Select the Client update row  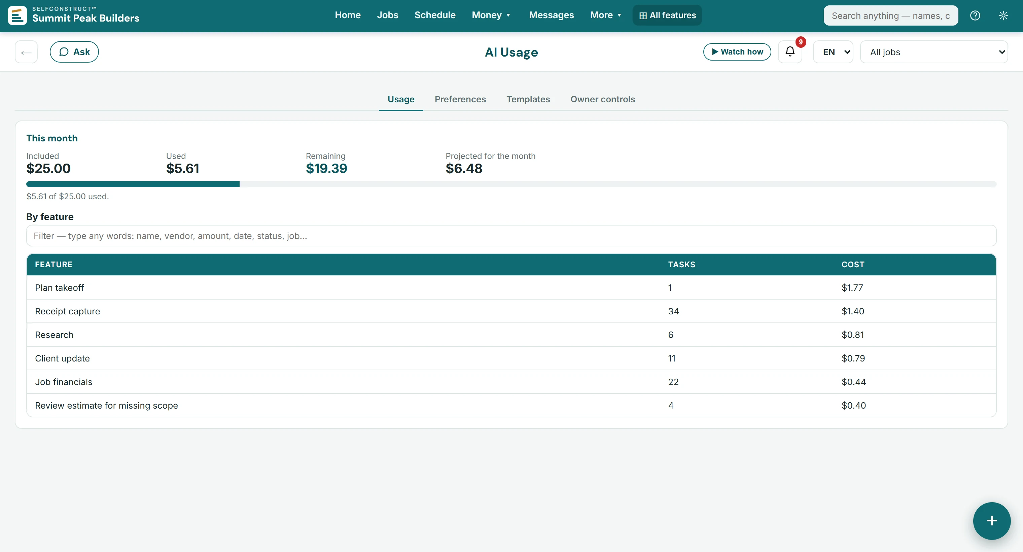point(511,358)
